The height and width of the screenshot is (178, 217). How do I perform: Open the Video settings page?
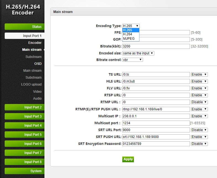pos(37,92)
